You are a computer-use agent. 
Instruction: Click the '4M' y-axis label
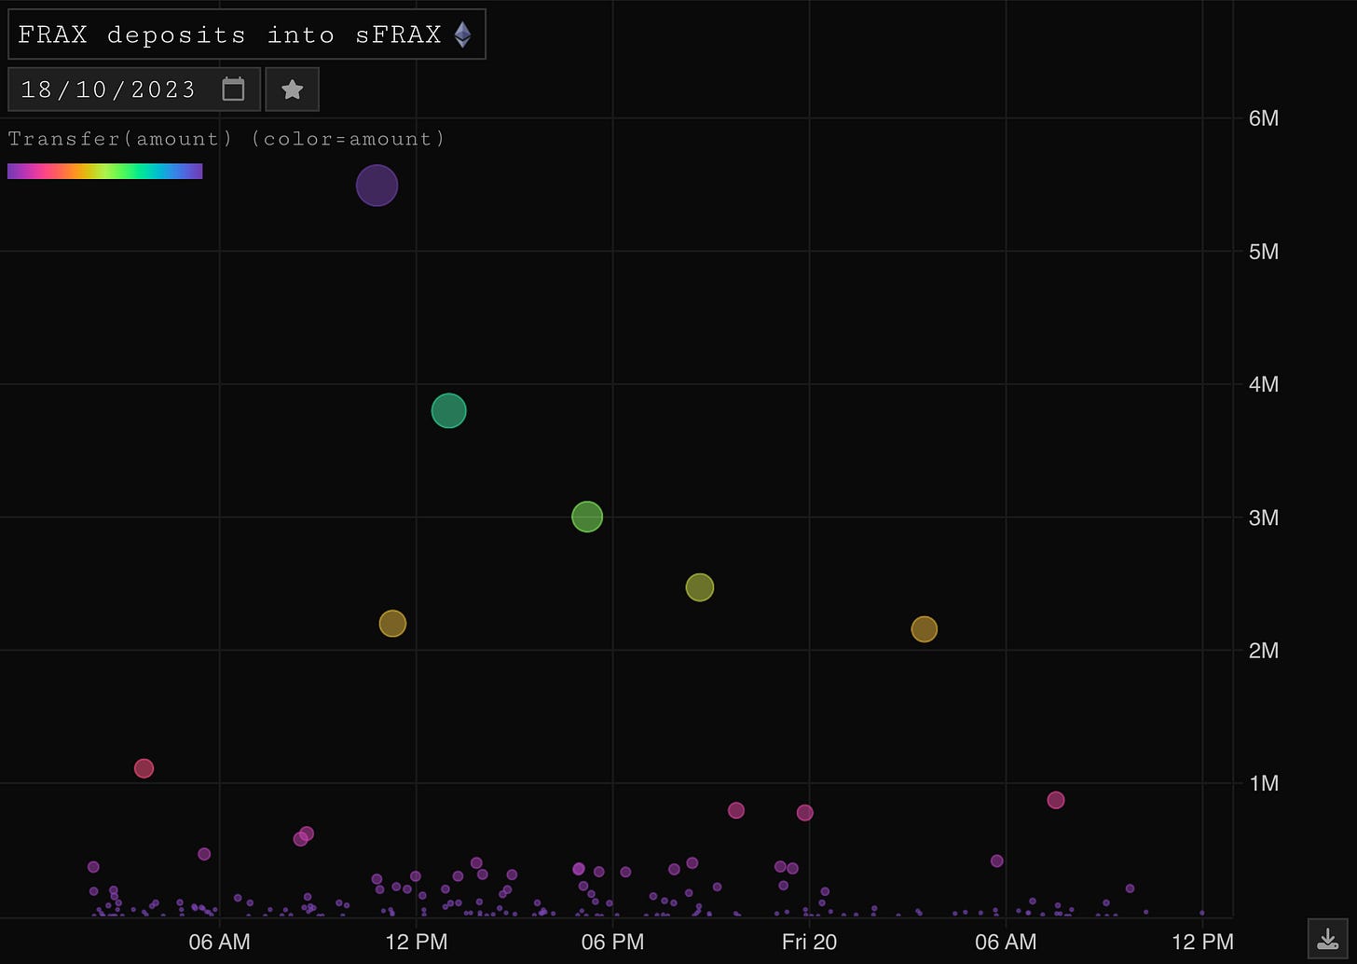click(x=1263, y=384)
